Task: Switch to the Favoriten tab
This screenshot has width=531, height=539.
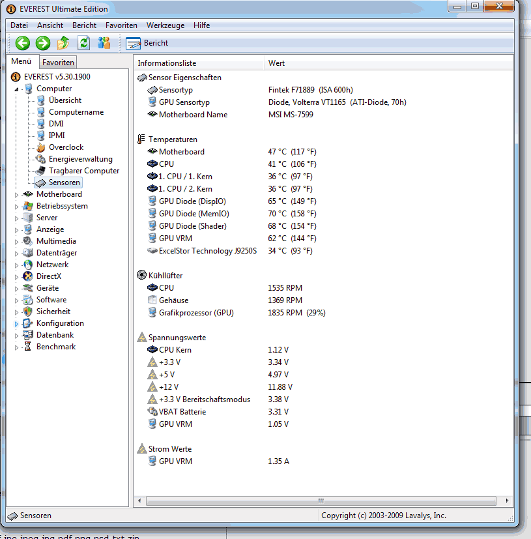Action: 58,63
